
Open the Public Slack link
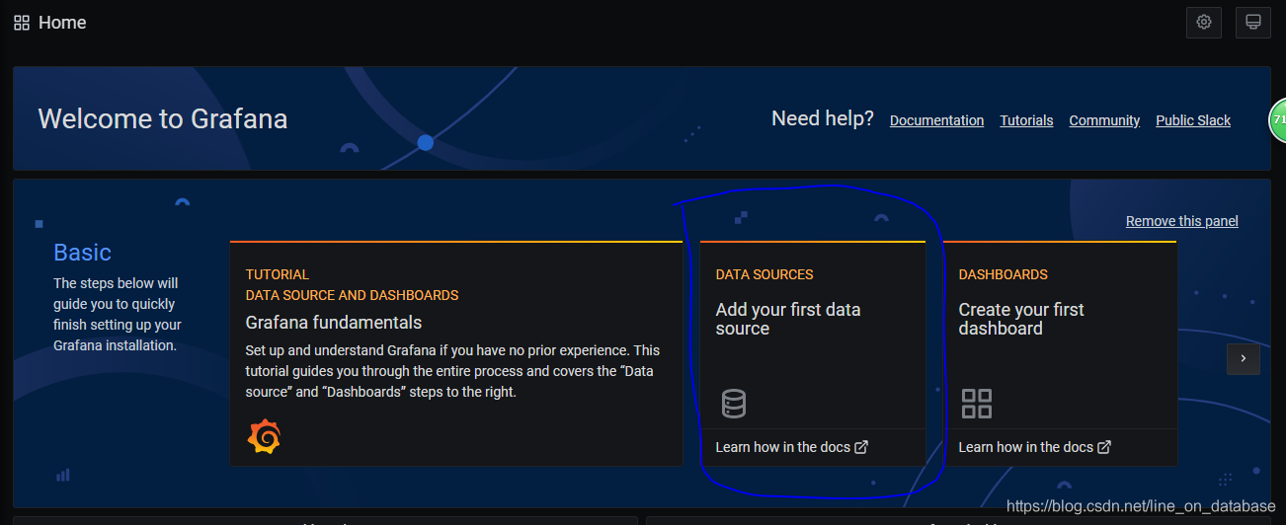[x=1193, y=120]
